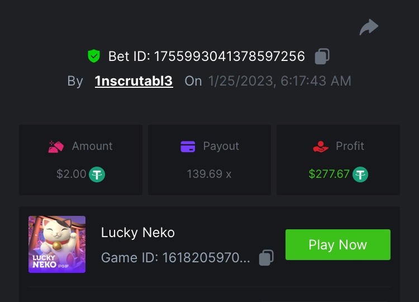Select the Bet ID number text
The height and width of the screenshot is (302, 419).
[x=230, y=56]
